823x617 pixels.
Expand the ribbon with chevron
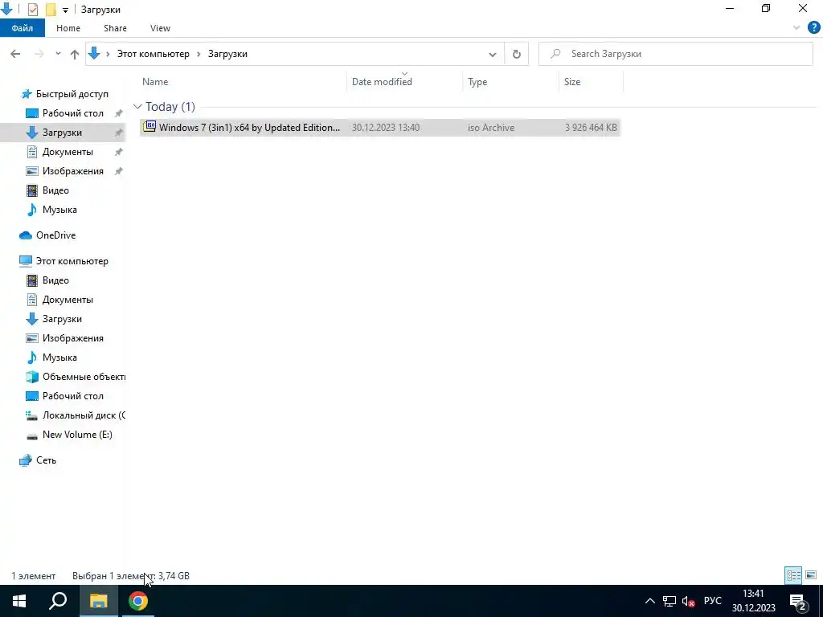pyautogui.click(x=796, y=28)
